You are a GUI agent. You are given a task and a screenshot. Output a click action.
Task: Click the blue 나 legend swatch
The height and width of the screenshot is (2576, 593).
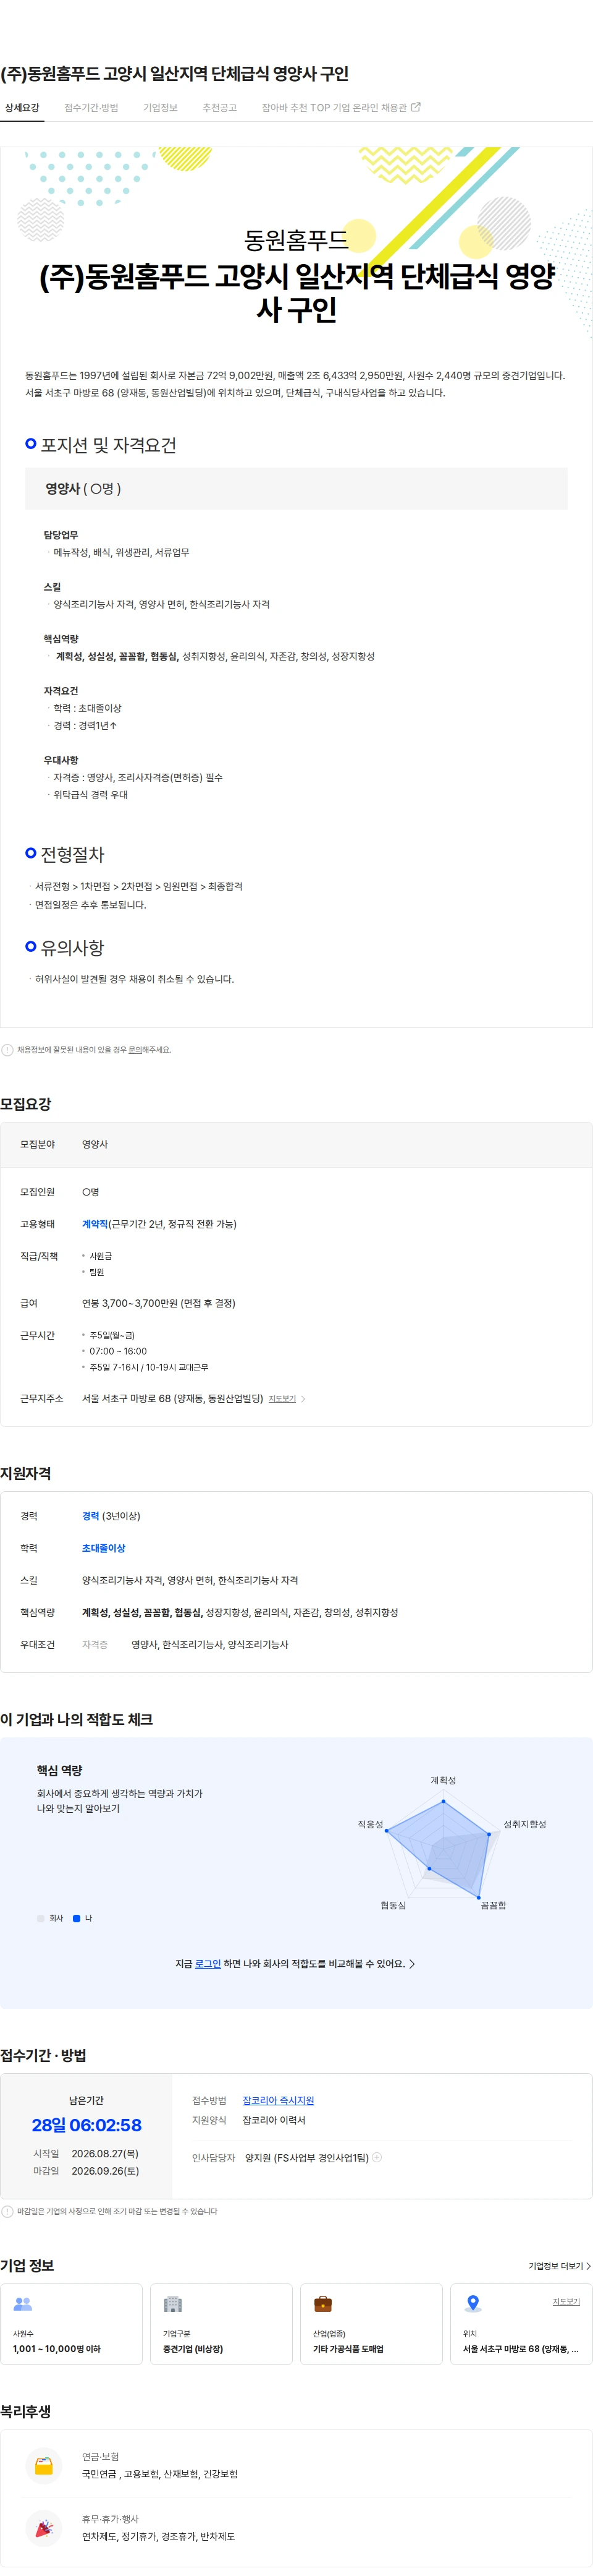tap(77, 1918)
